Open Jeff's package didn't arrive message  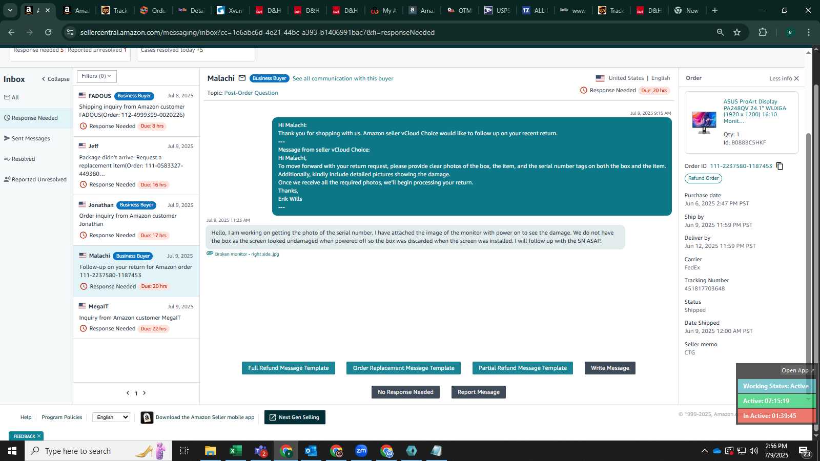pyautogui.click(x=136, y=165)
